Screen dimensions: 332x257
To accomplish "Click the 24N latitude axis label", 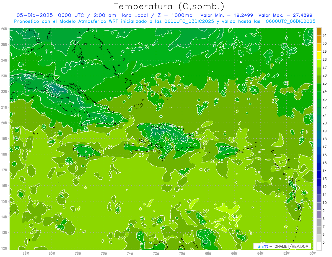I will (x=4, y=60).
